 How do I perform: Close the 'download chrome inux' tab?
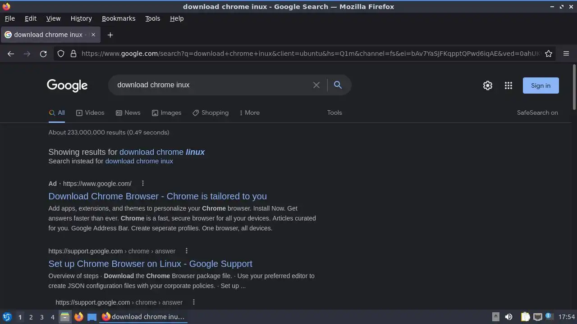coord(93,35)
